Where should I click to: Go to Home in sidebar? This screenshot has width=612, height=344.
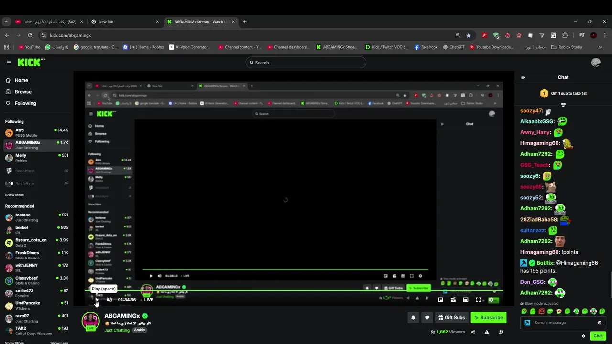pos(21,80)
